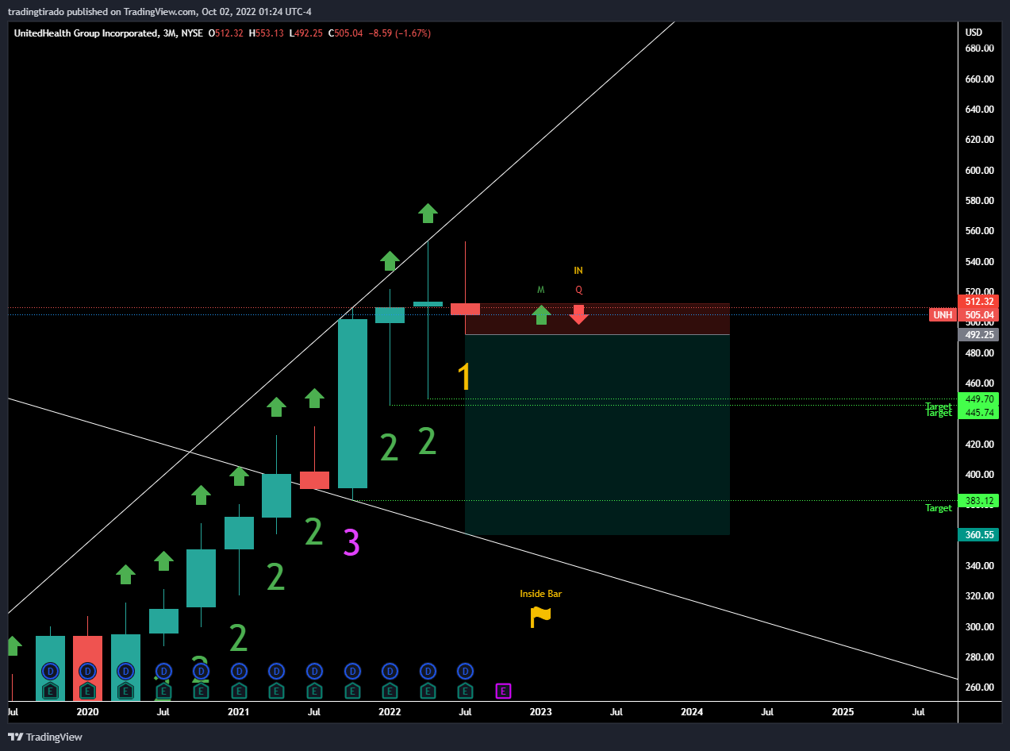Click the 560.00 price axis label
This screenshot has width=1010, height=751.
point(979,231)
